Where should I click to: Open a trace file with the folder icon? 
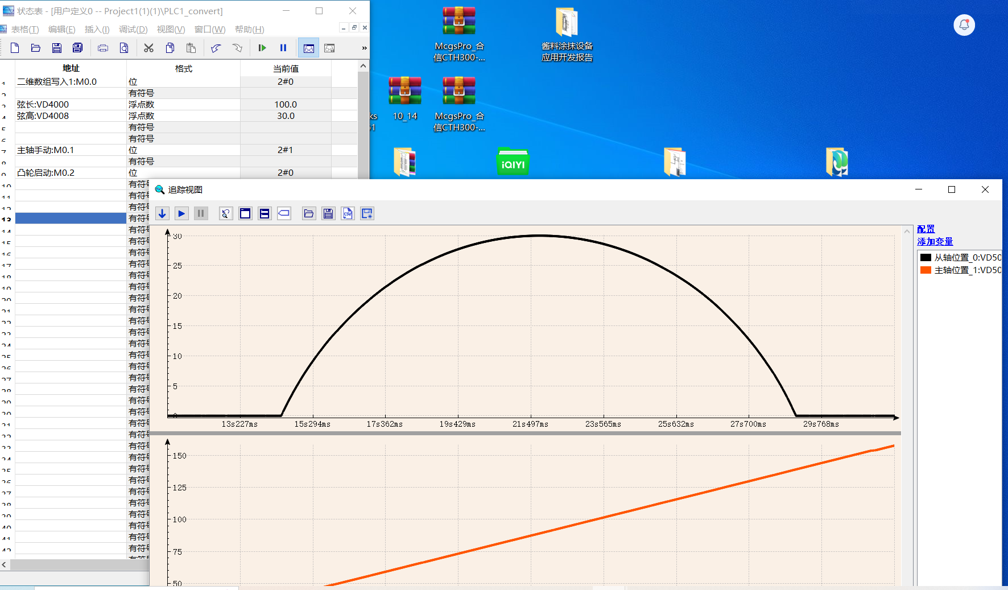pos(309,213)
